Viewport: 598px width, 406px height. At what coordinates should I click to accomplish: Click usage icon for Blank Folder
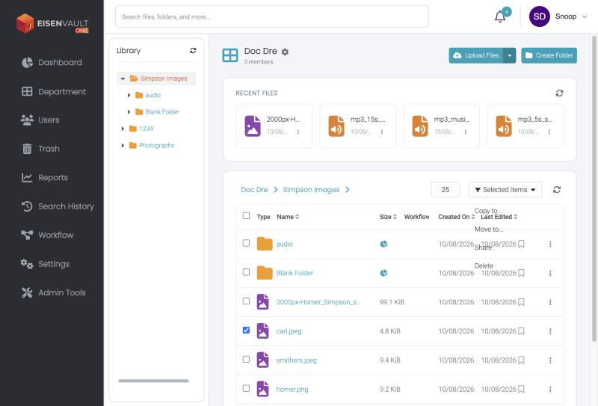(383, 273)
